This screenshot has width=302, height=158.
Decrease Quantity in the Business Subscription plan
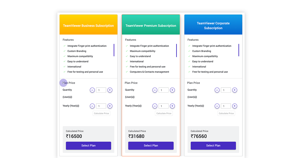coord(92,90)
